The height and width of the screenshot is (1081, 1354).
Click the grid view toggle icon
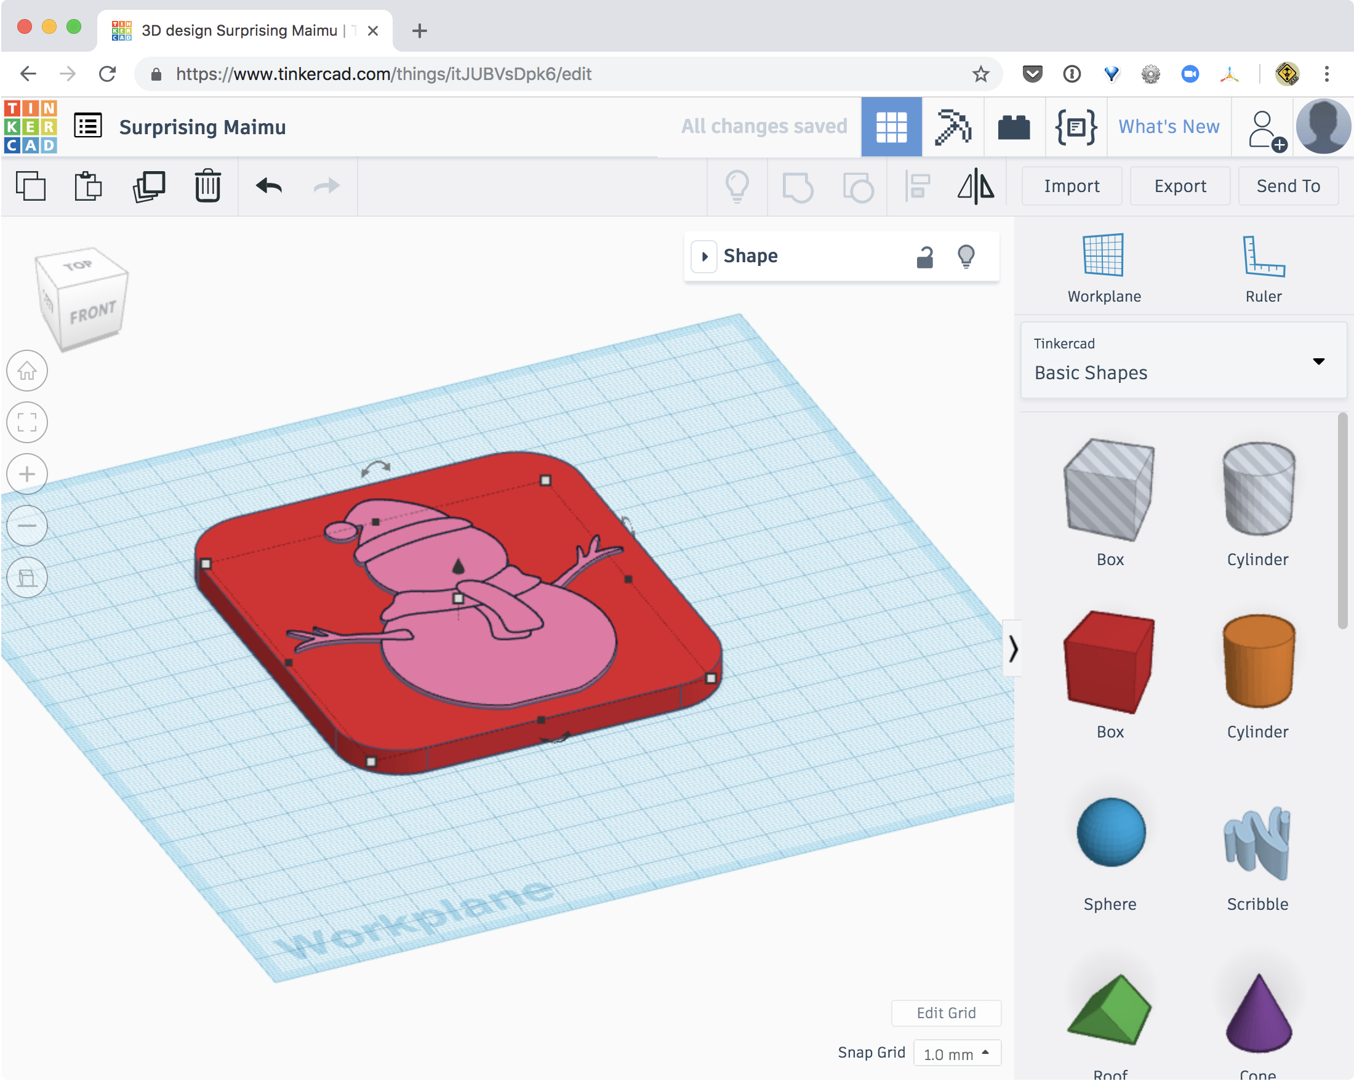[891, 126]
